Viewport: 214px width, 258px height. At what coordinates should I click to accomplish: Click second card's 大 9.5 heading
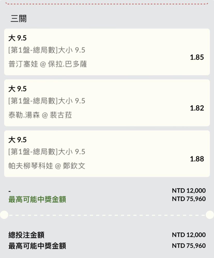click(x=18, y=89)
